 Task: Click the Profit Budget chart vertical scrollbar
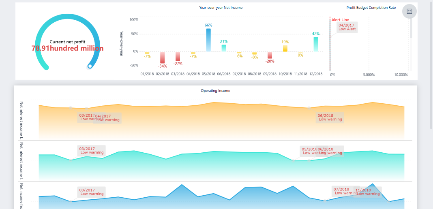[x=411, y=28]
